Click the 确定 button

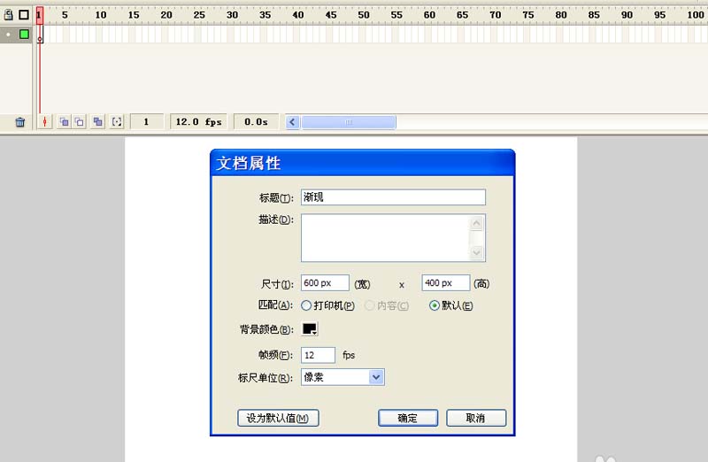pos(408,419)
